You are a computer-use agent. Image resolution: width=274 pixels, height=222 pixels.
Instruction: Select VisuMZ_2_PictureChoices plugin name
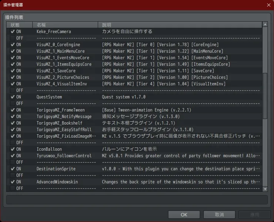point(63,77)
